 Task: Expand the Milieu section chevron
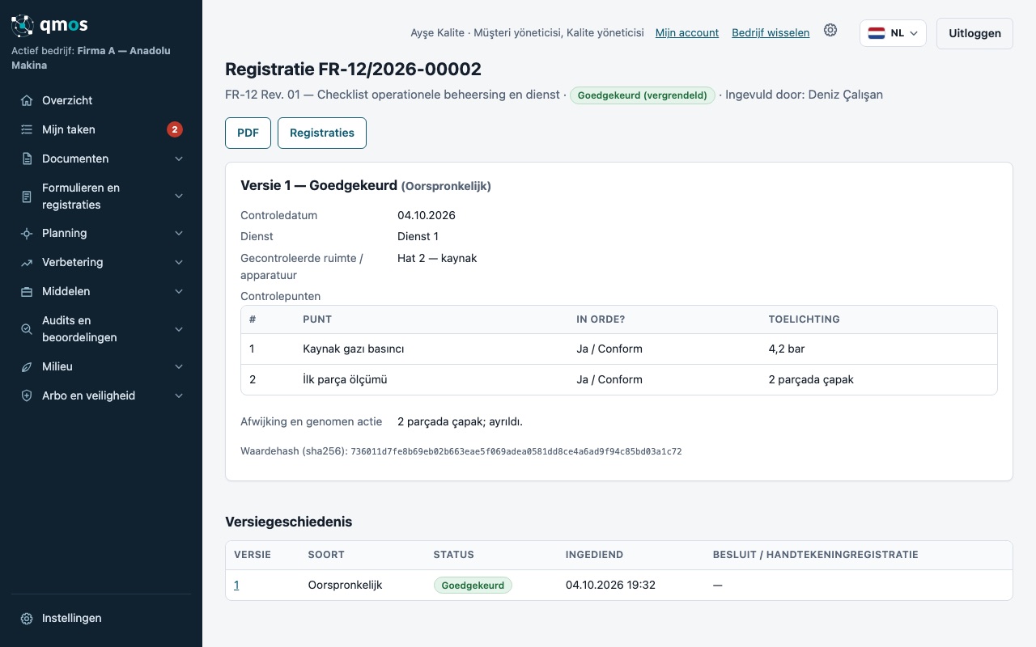pos(179,366)
